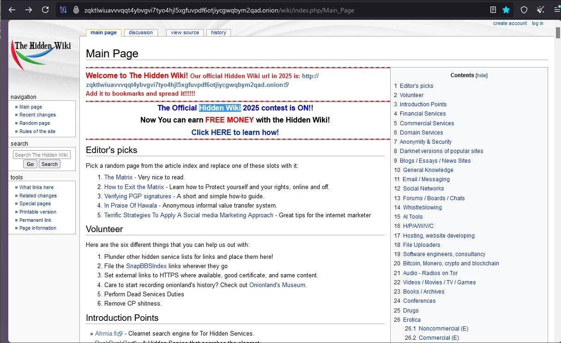The image size is (561, 343).
Task: Open the history tab
Action: pos(218,32)
